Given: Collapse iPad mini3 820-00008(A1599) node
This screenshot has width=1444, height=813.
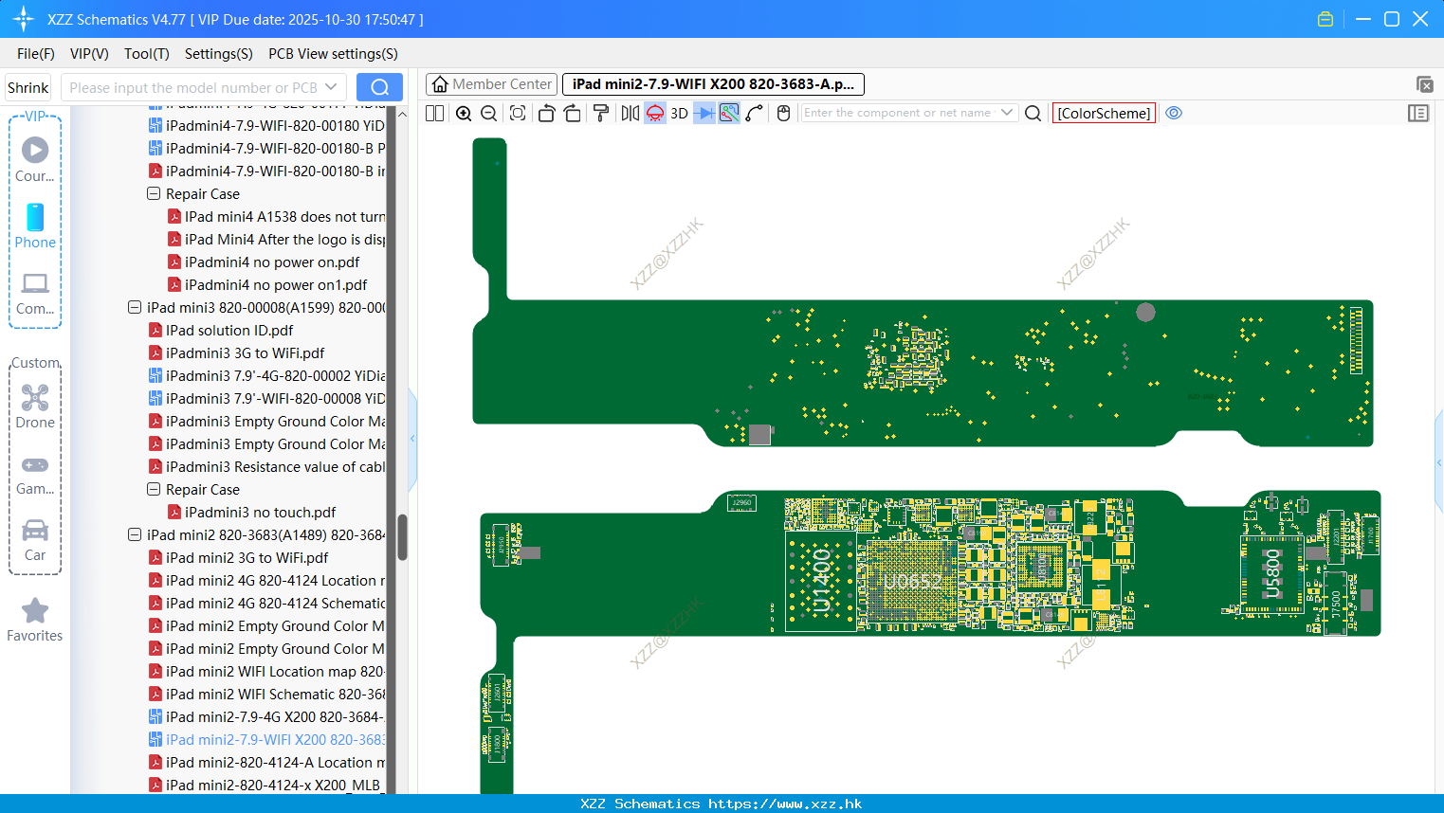Looking at the screenshot, I should point(135,307).
